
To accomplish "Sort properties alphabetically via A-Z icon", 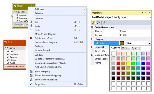I will click(98, 22).
